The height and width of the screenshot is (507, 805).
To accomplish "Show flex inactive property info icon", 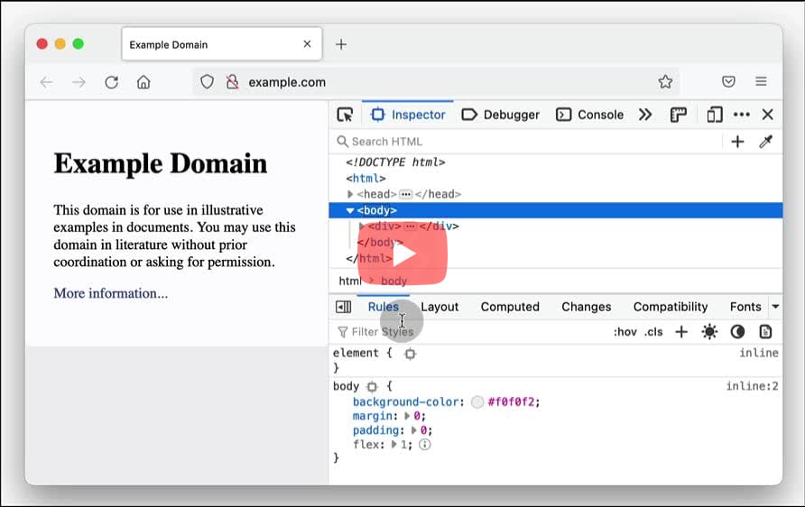I will click(x=424, y=445).
